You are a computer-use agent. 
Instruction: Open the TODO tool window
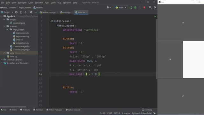13,110
